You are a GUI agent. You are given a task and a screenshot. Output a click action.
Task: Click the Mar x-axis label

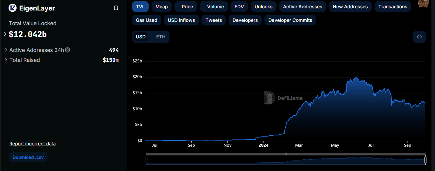299,145
